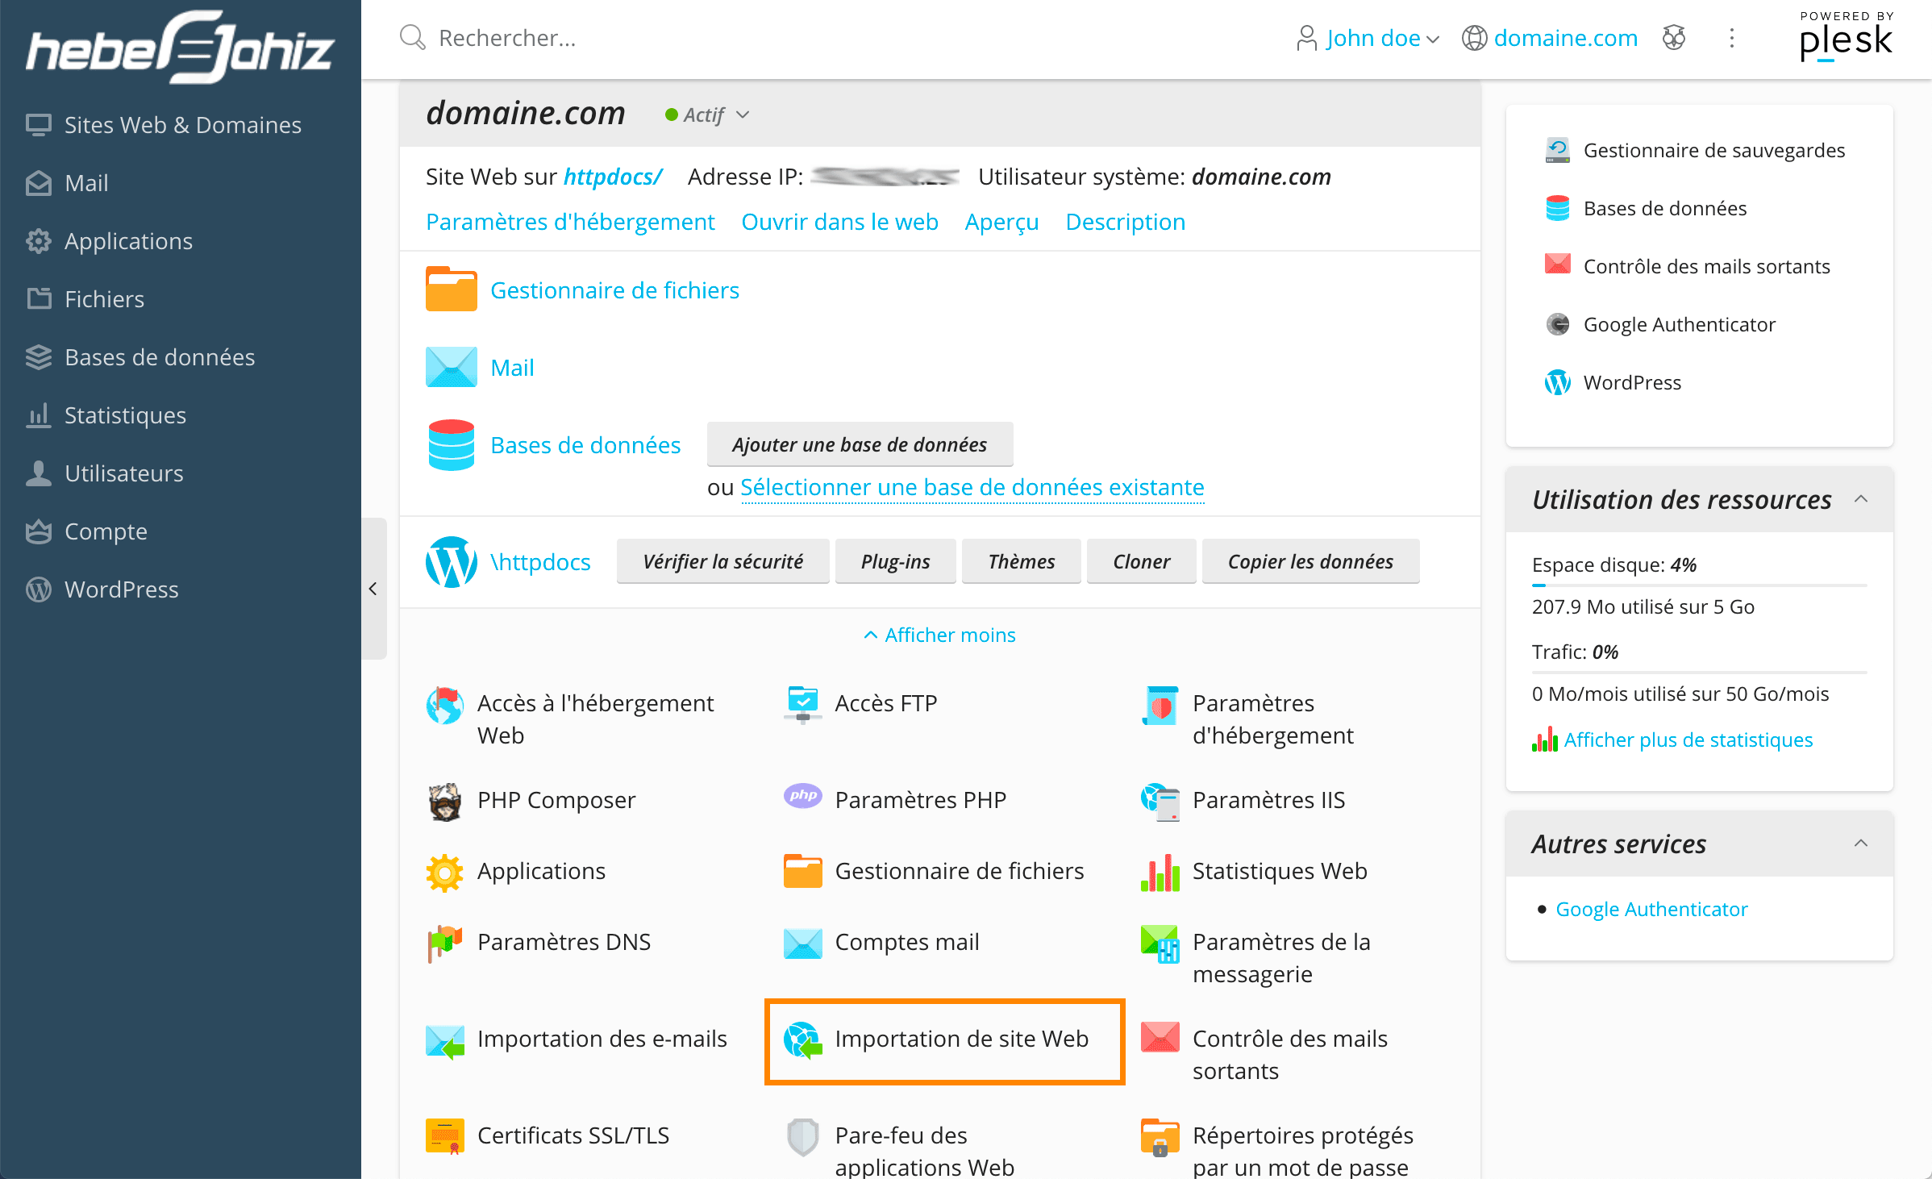
Task: Open Certificats SSL/TLS icon
Action: [x=444, y=1136]
